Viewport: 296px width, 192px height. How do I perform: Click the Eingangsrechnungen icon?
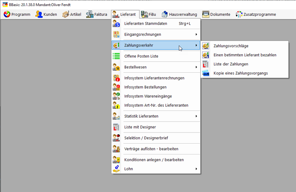pyautogui.click(x=116, y=34)
